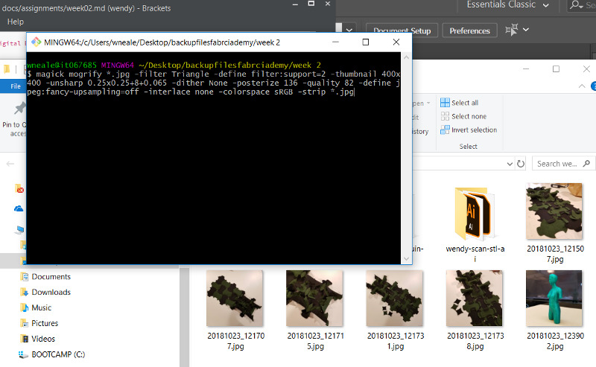Click the Music folder icon

[x=25, y=307]
